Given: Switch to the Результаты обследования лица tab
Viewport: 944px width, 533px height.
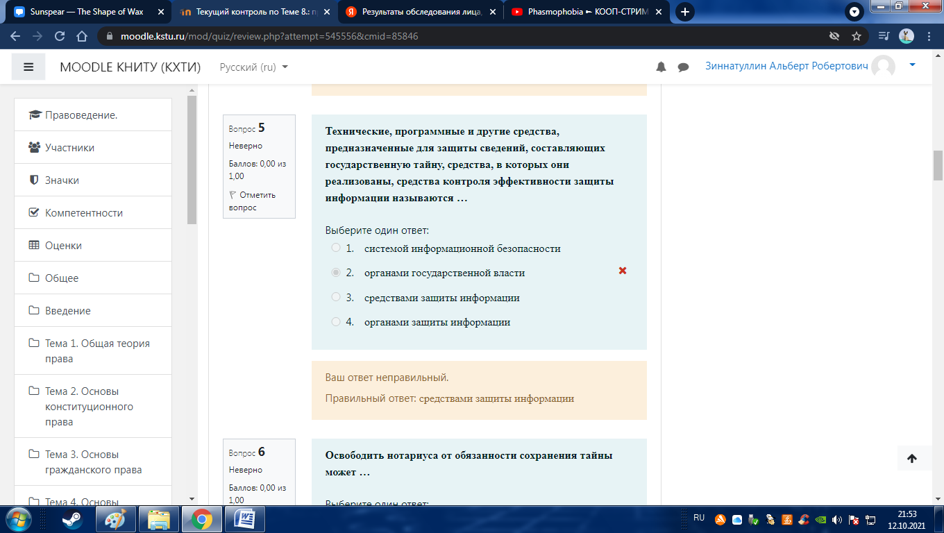Looking at the screenshot, I should tap(421, 12).
